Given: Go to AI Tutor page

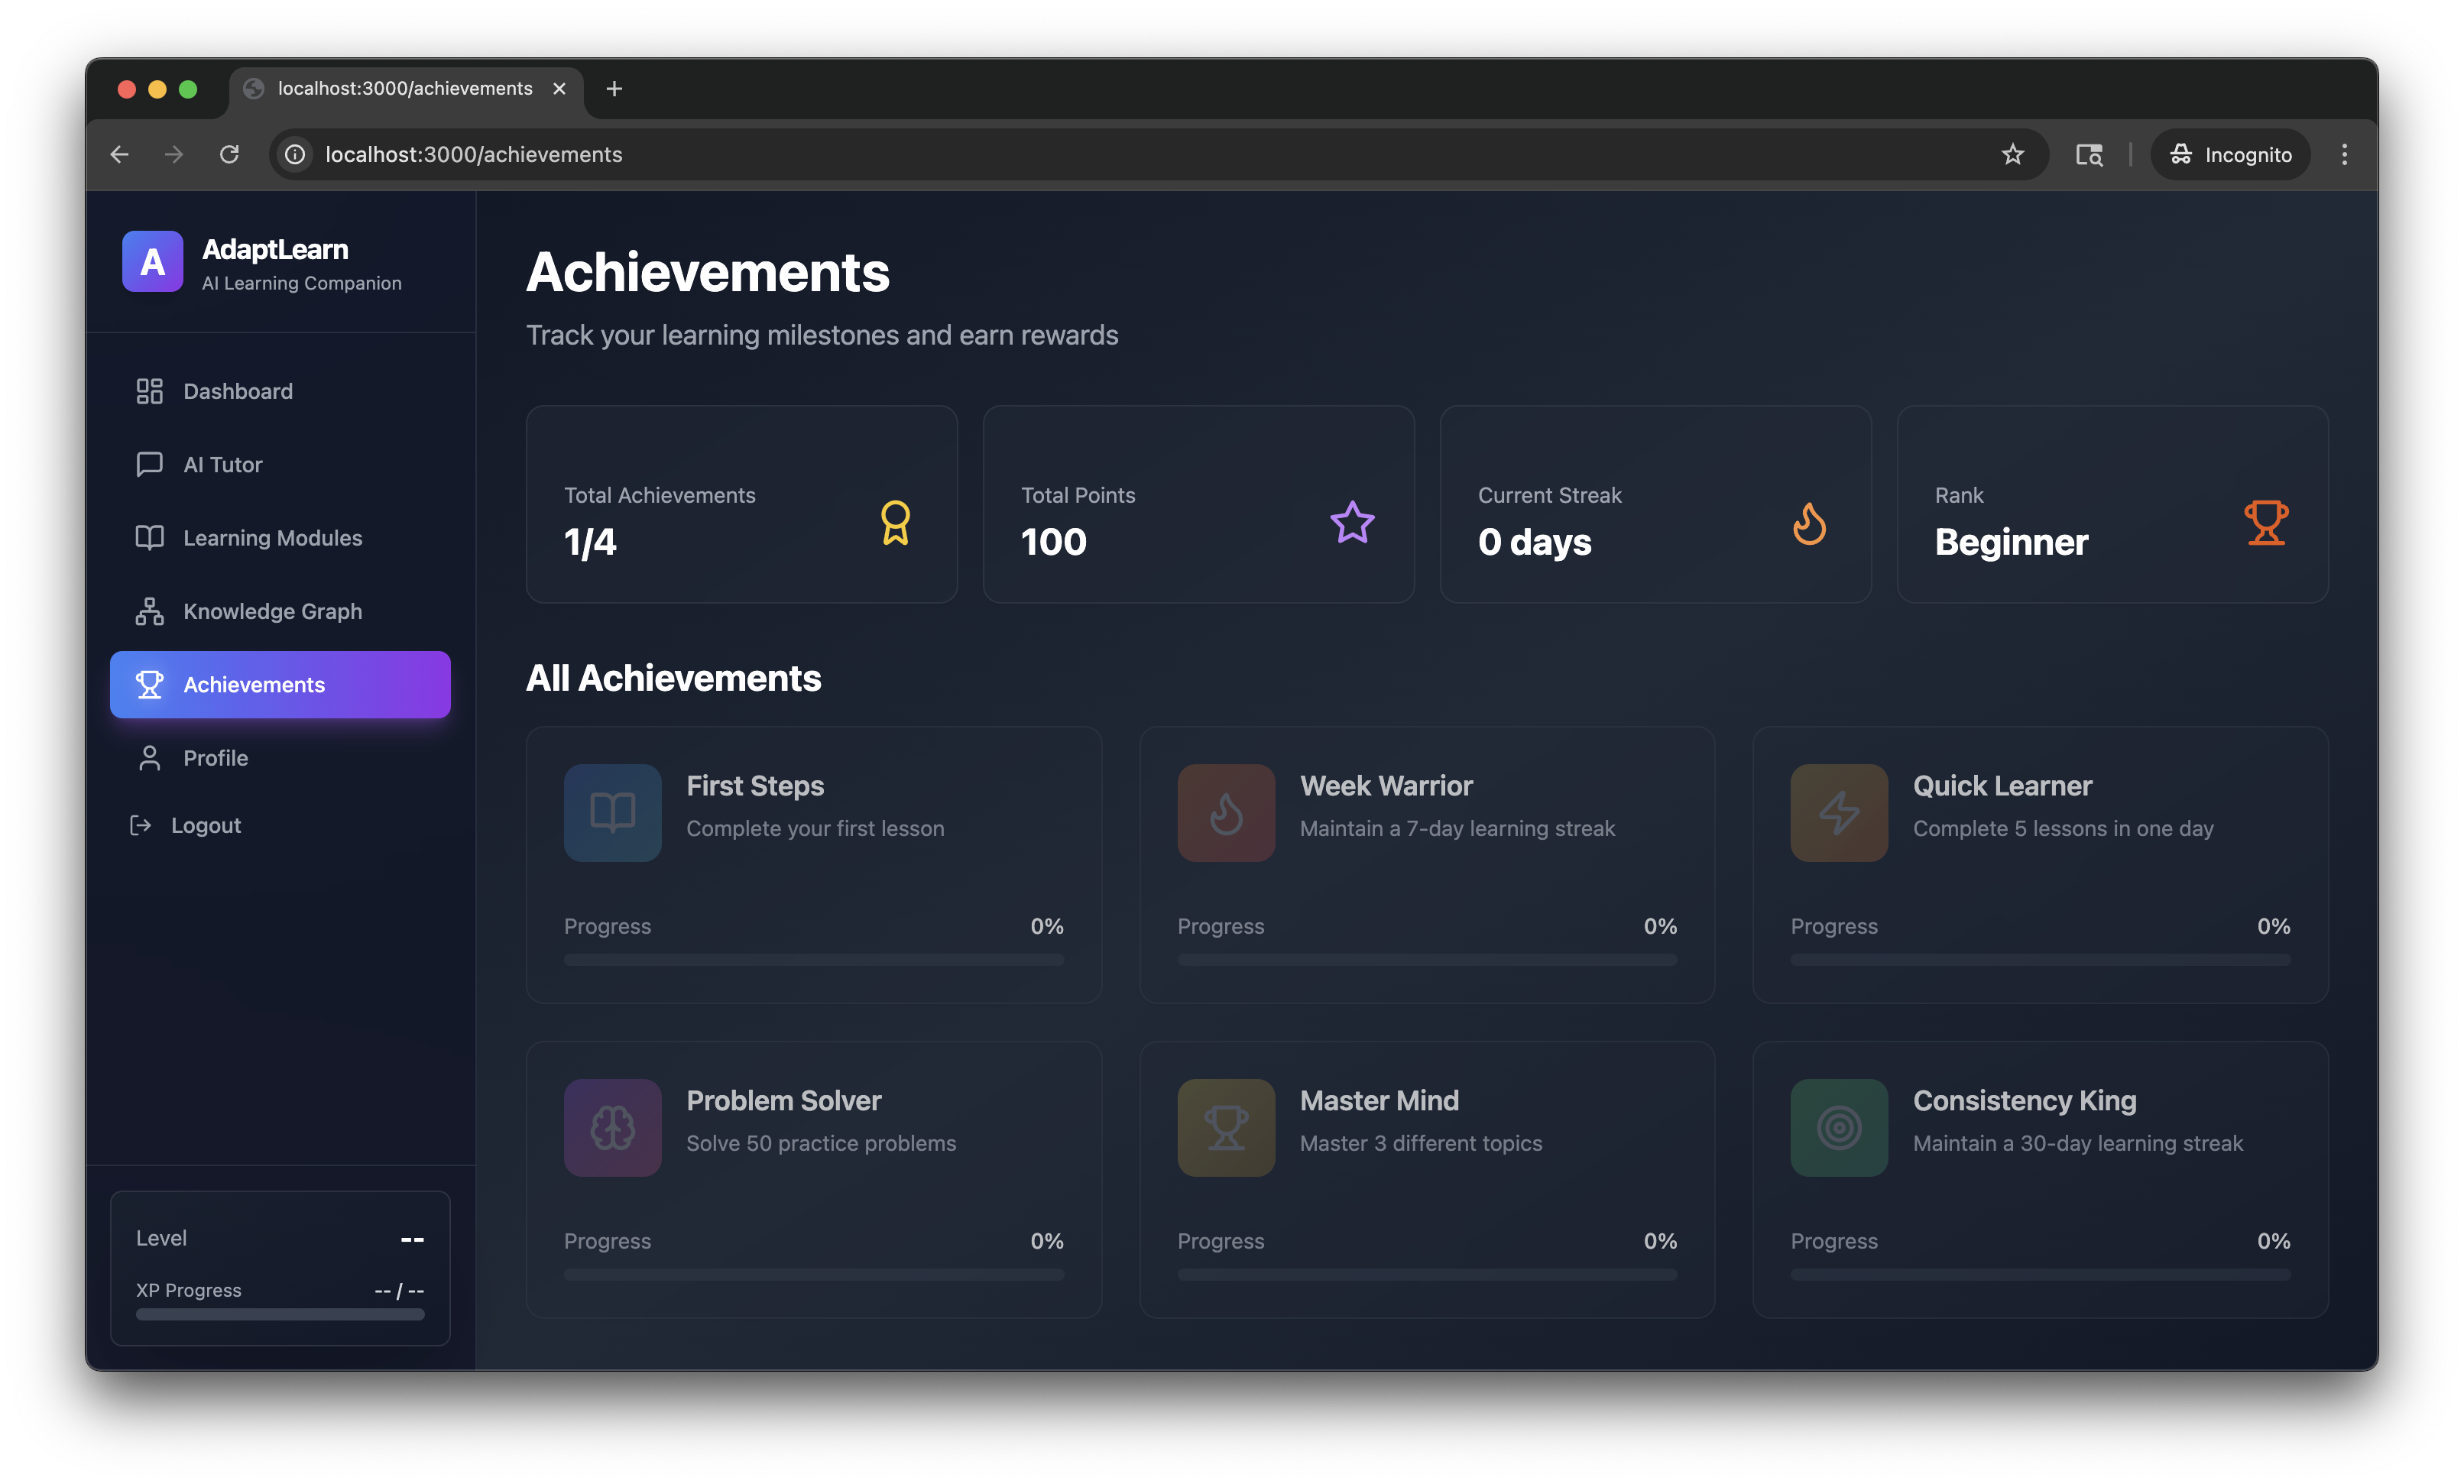Looking at the screenshot, I should pos(222,464).
